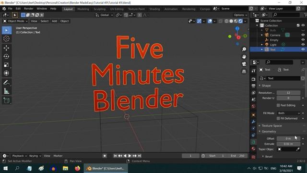Open the Keying dropdown in the timeline
Screen dimensions: 307x173
click(x=35, y=156)
